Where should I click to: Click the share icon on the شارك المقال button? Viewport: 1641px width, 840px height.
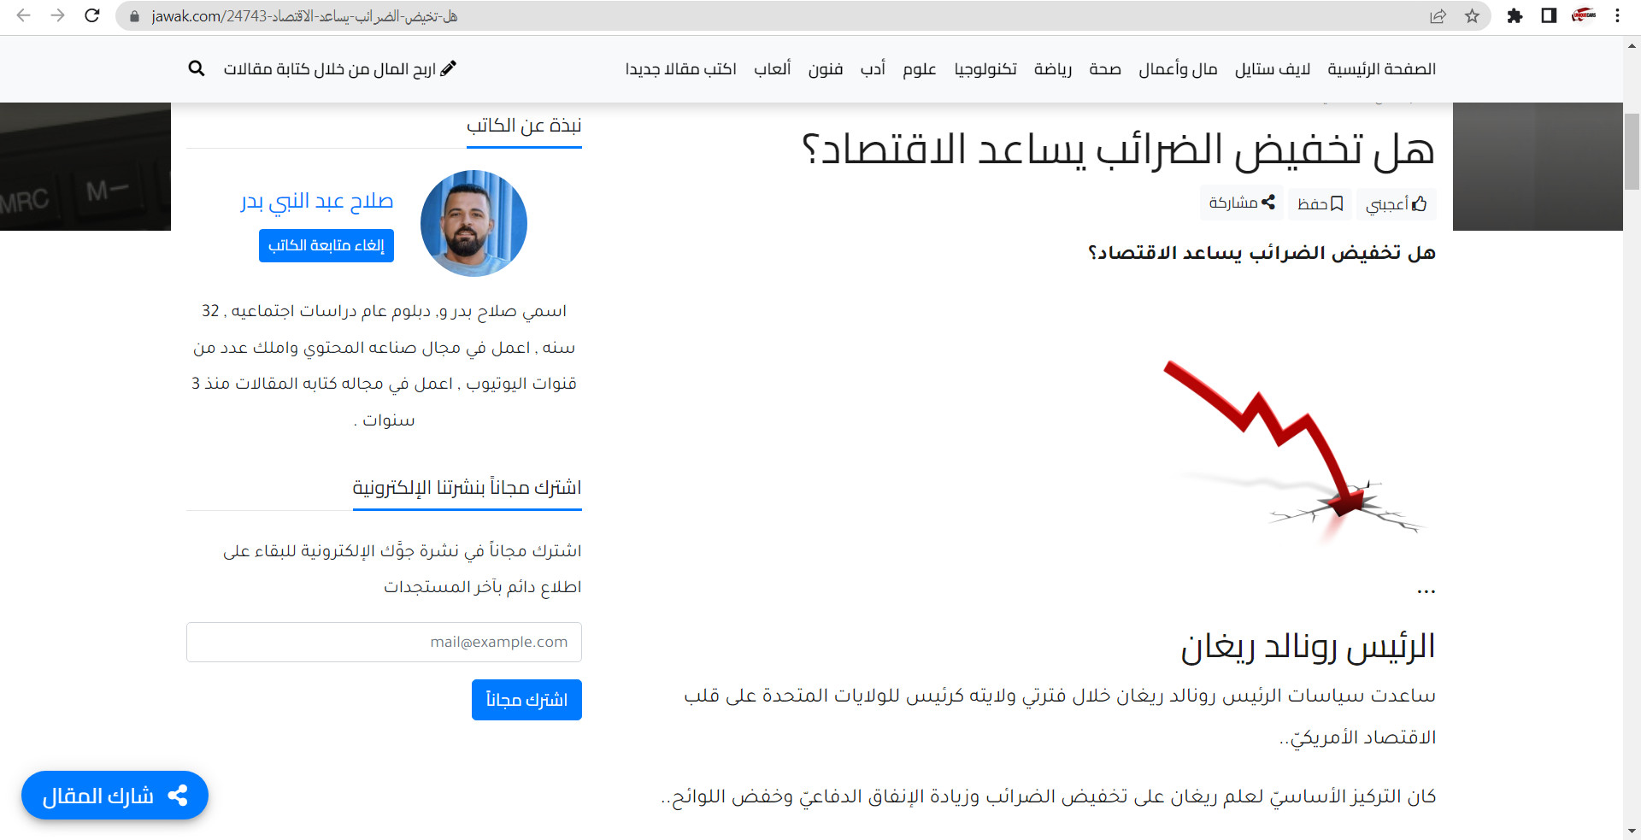[178, 795]
